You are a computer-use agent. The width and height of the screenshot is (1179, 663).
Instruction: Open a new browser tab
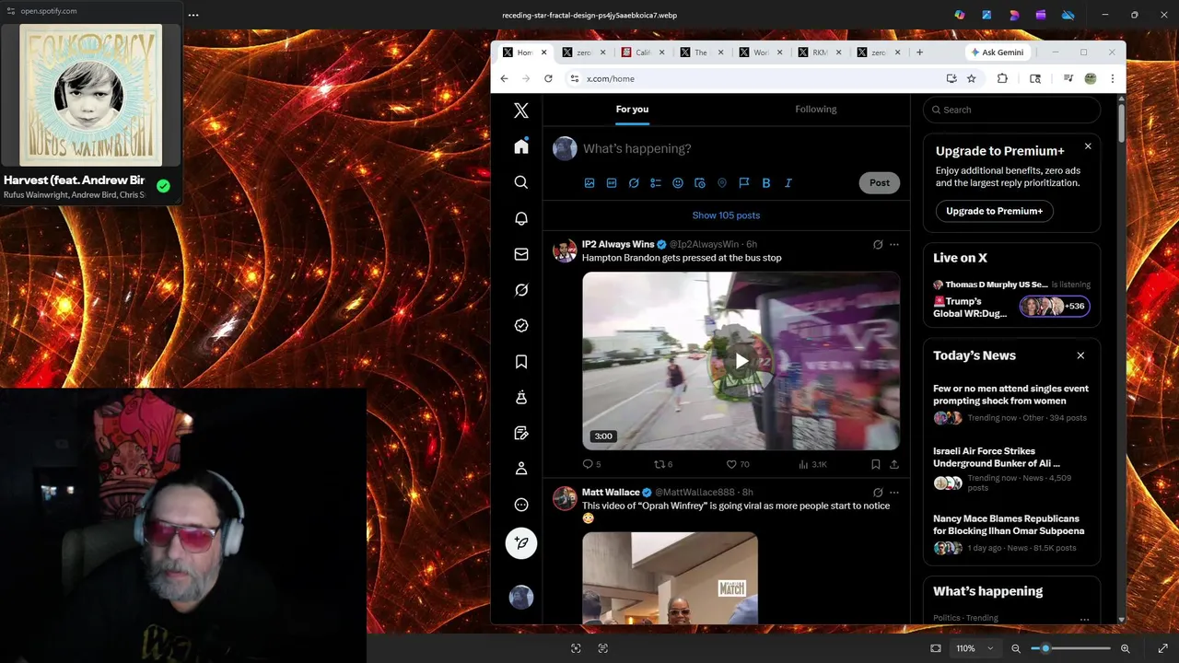[x=919, y=52]
